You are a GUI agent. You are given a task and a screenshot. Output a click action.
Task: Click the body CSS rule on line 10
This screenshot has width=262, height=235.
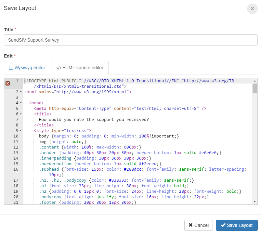109,136
